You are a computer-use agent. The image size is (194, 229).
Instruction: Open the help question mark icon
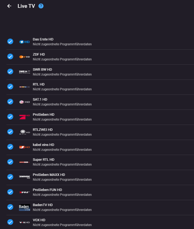click(41, 6)
